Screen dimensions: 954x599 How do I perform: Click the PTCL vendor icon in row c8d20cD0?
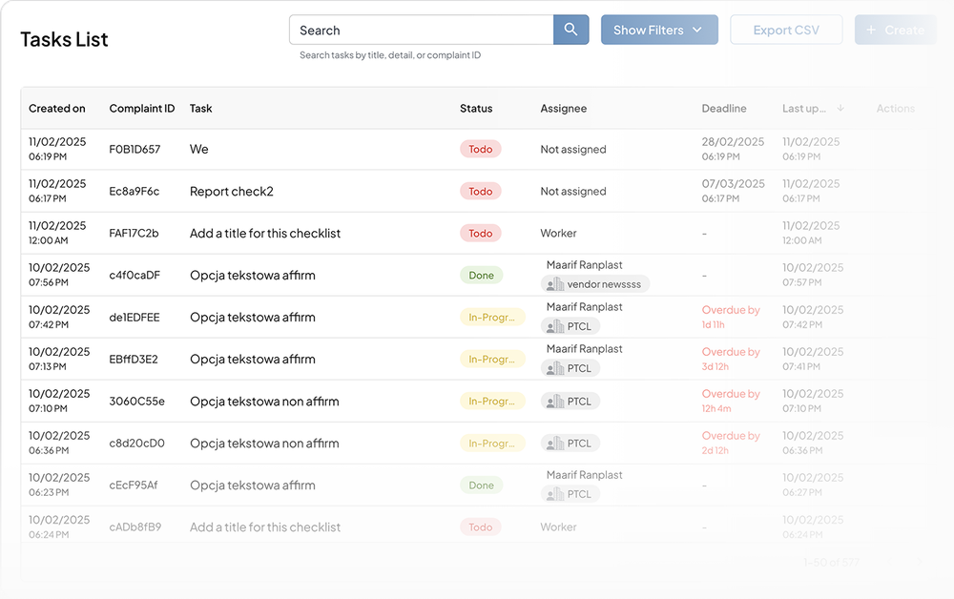(x=554, y=444)
